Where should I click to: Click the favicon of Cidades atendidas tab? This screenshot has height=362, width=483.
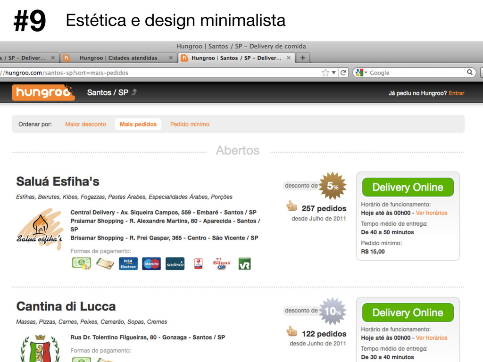click(67, 58)
